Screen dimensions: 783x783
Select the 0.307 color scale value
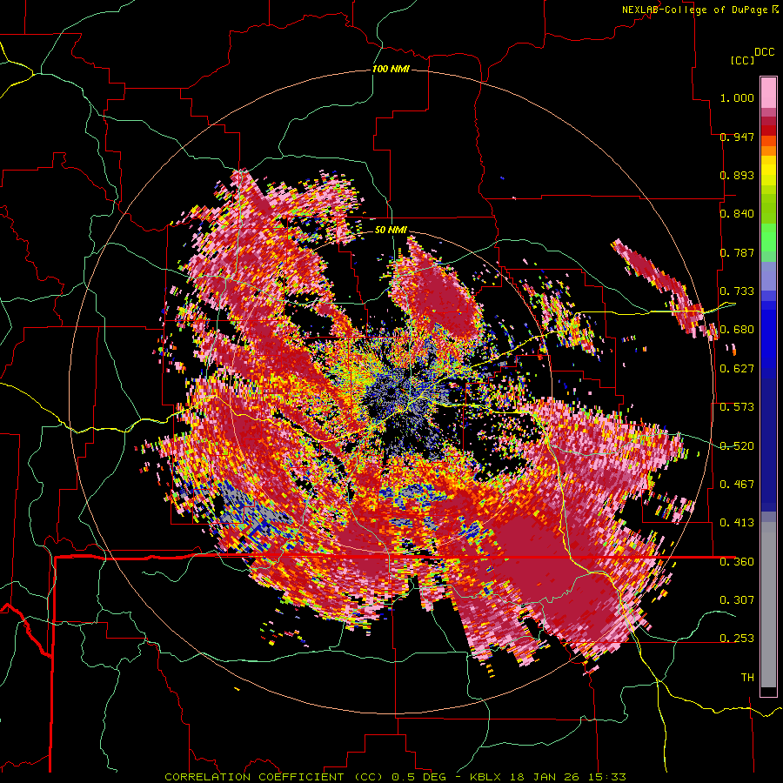[x=737, y=600]
